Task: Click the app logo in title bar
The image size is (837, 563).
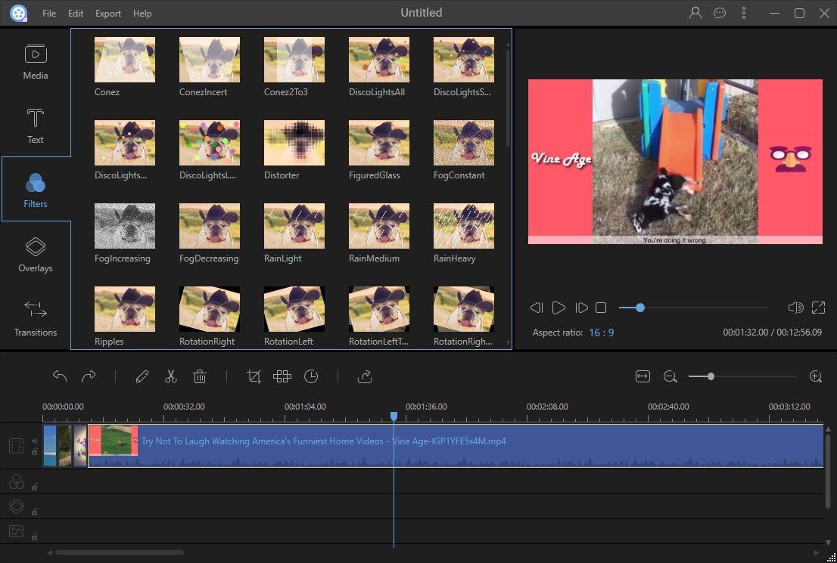Action: tap(18, 13)
